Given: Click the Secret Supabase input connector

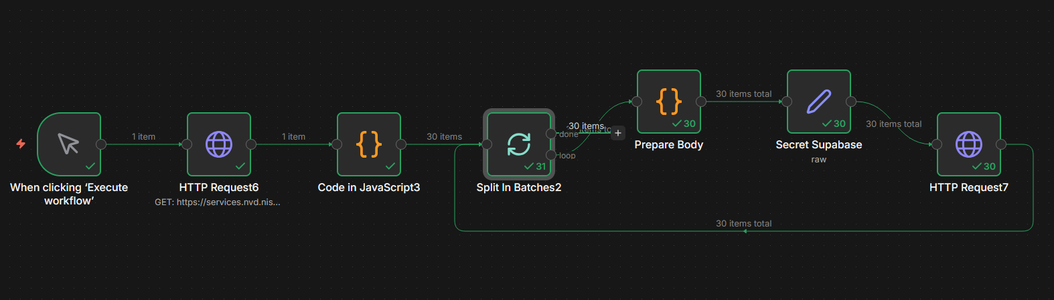Looking at the screenshot, I should tap(787, 102).
